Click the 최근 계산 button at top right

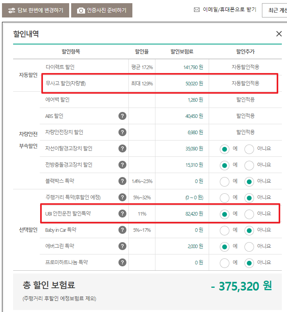[275, 10]
